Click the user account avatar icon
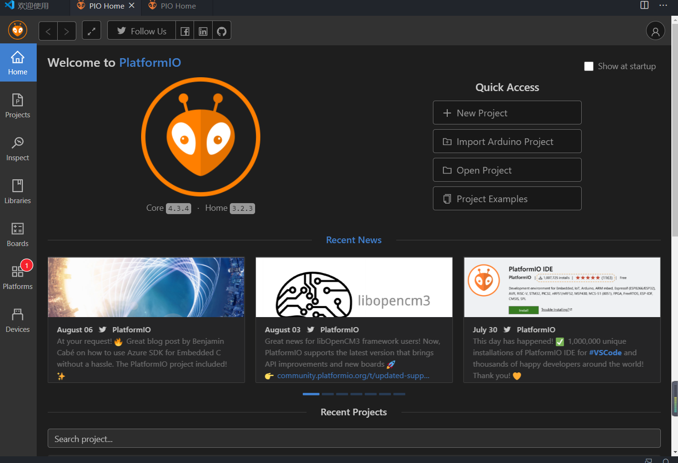Screen dimensions: 678x463 point(656,31)
